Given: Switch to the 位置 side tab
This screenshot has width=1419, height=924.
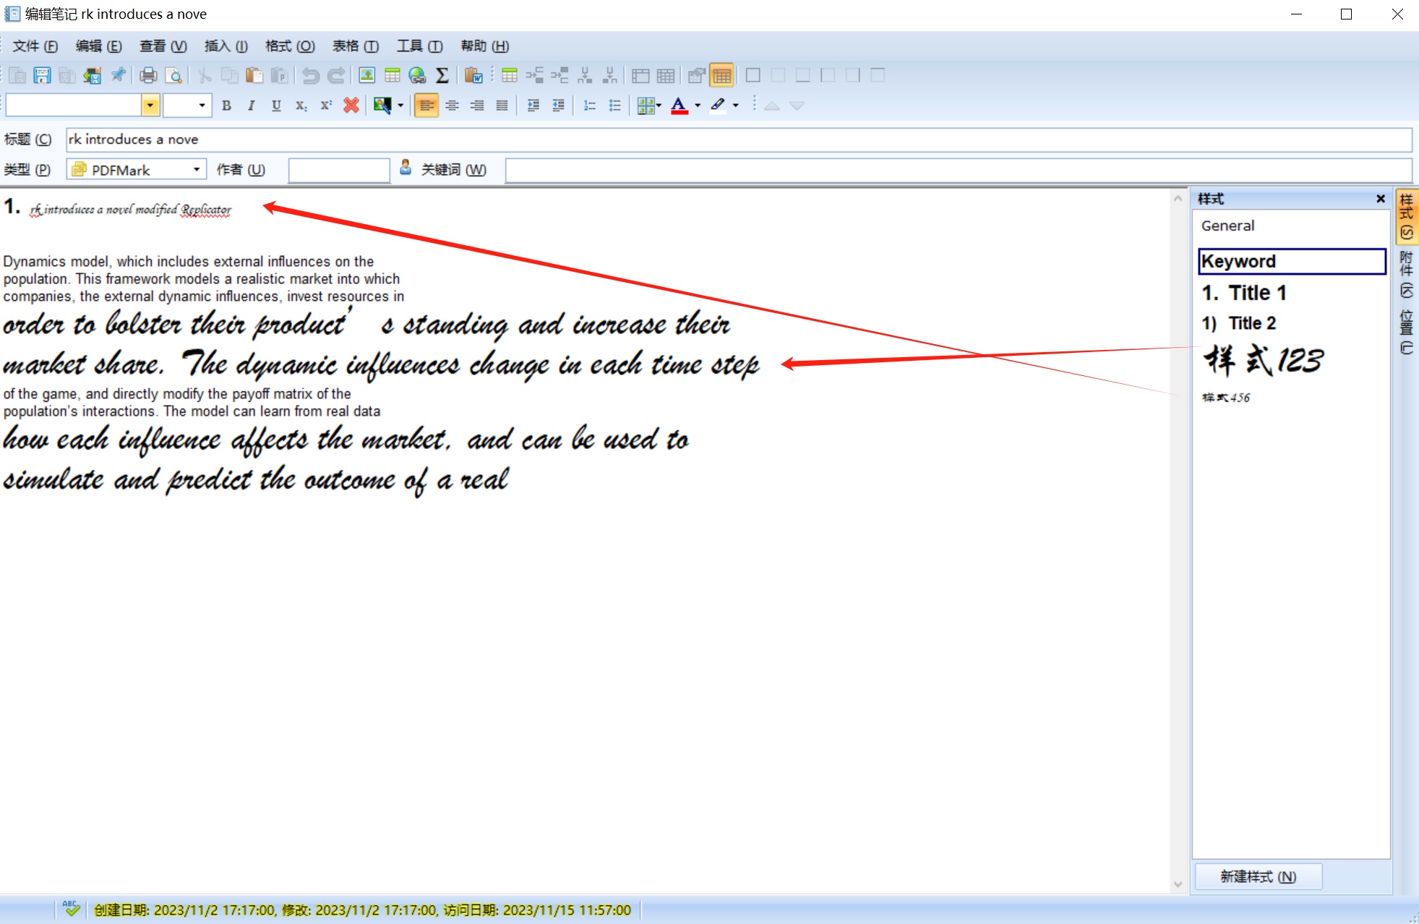Looking at the screenshot, I should [x=1406, y=333].
